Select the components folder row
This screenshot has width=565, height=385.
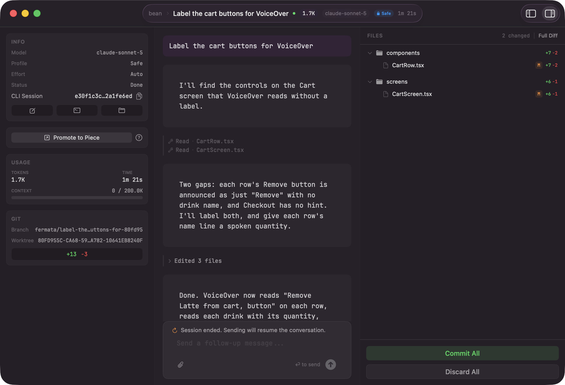click(x=462, y=53)
